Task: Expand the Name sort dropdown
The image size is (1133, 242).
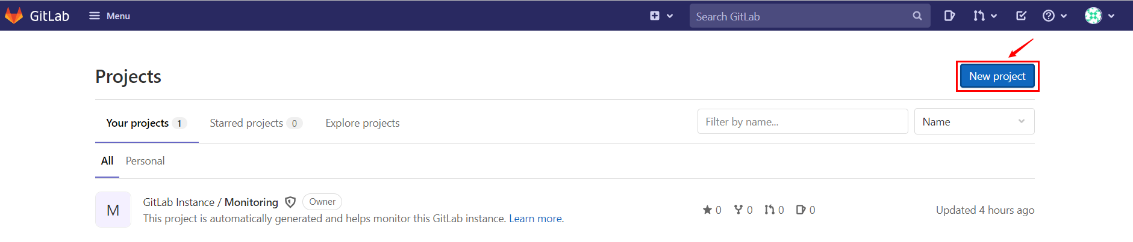Action: pos(974,121)
